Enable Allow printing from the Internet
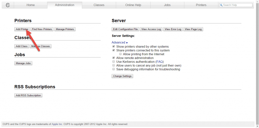This screenshot has height=128, width=259. click(120, 54)
